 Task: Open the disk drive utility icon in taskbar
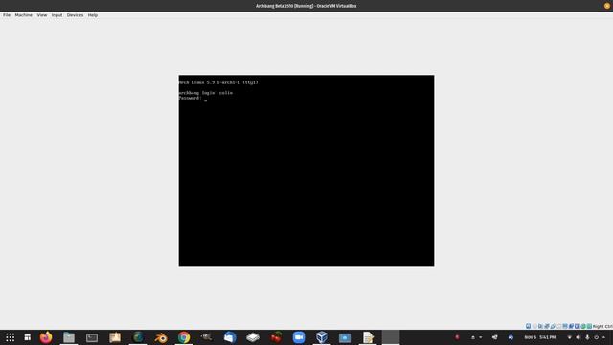[x=253, y=337]
